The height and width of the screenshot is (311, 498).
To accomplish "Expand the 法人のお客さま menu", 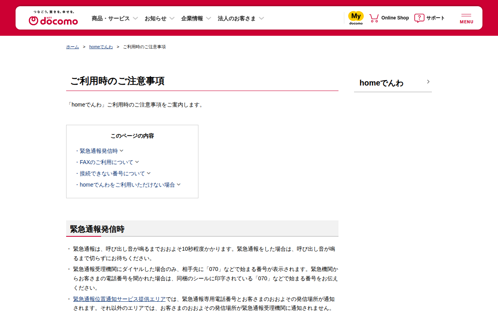I will (x=241, y=18).
